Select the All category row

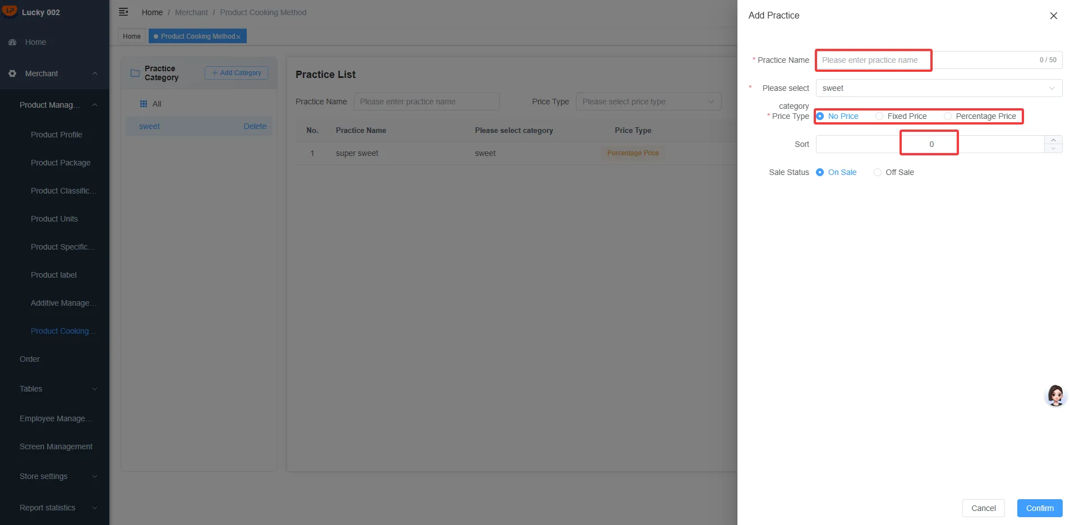199,104
